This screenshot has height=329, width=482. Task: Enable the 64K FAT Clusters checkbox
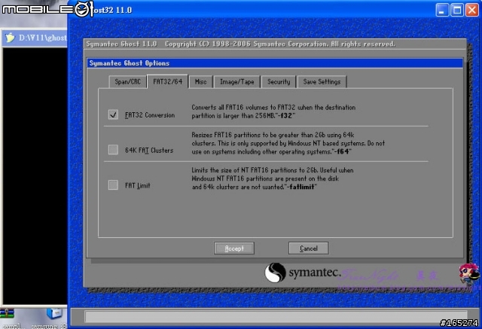click(113, 150)
